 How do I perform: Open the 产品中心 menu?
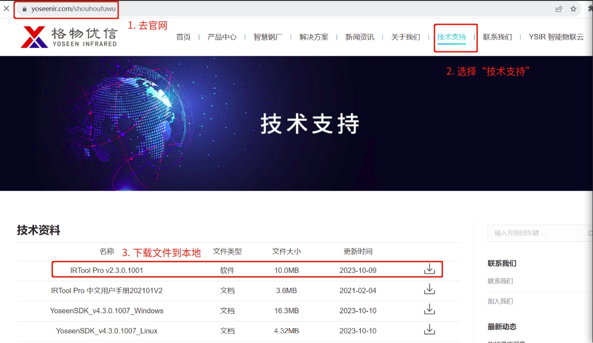pos(222,37)
